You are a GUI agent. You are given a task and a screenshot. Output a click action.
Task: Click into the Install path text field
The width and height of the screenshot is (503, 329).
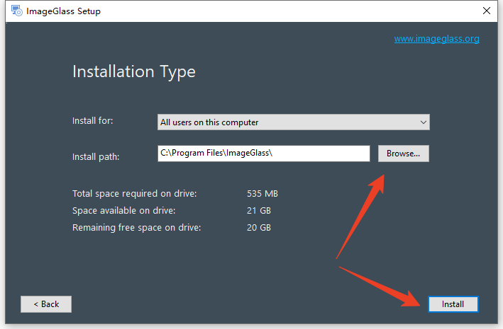click(264, 154)
